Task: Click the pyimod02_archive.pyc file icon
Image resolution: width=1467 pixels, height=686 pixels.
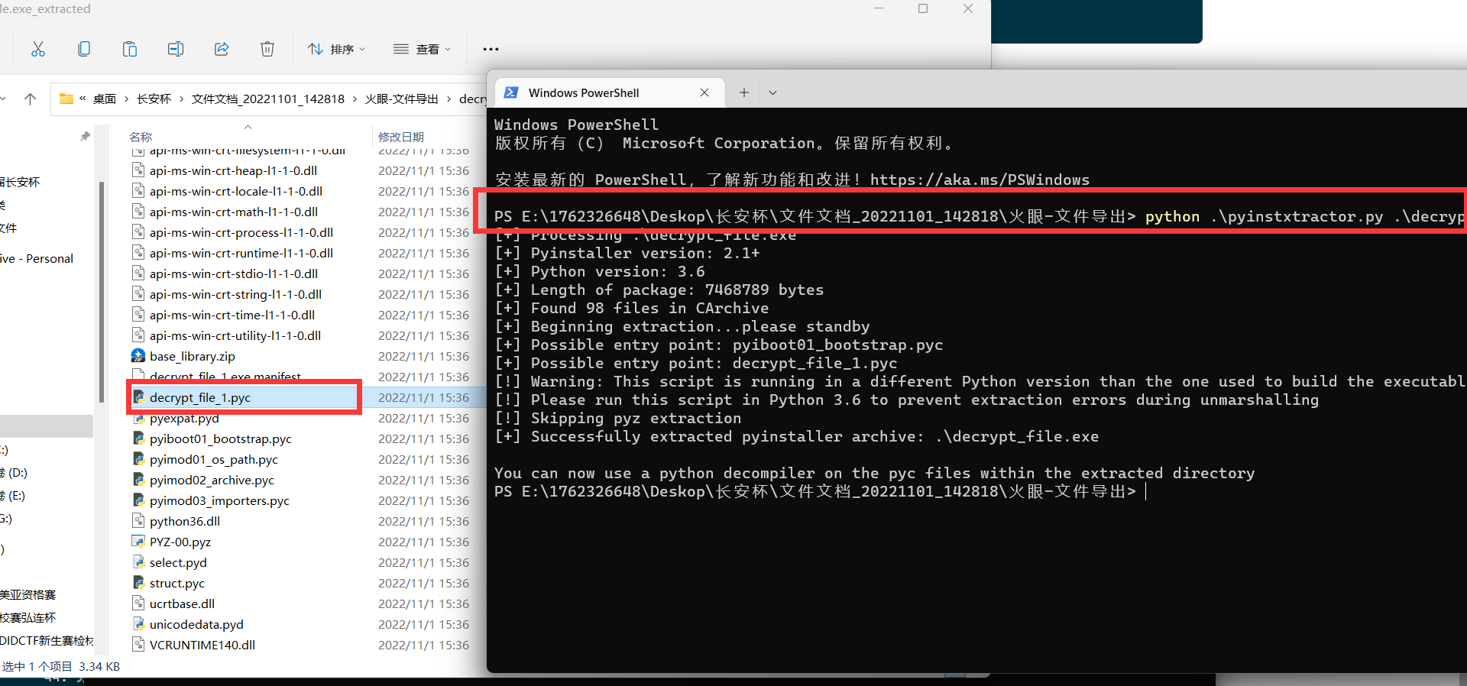Action: pyautogui.click(x=138, y=480)
